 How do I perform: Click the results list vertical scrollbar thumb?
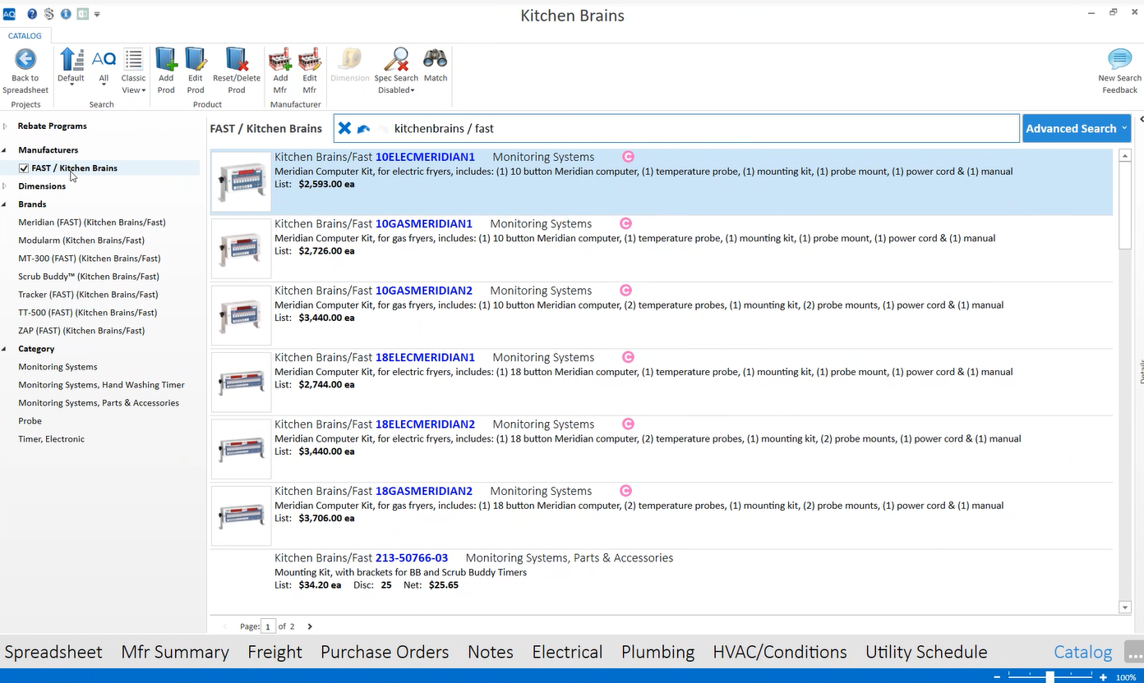click(1125, 205)
